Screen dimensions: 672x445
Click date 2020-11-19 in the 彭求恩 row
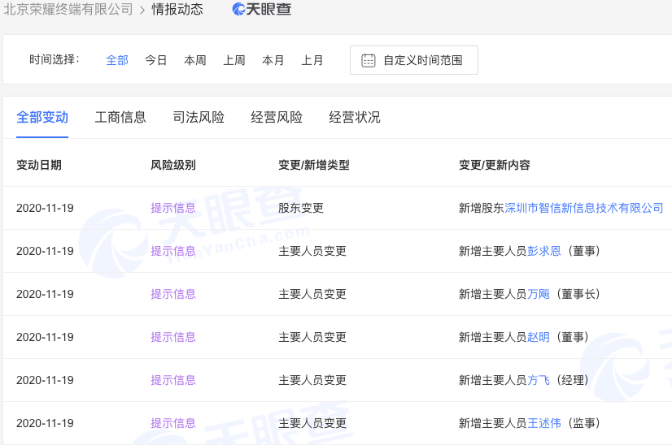[45, 251]
